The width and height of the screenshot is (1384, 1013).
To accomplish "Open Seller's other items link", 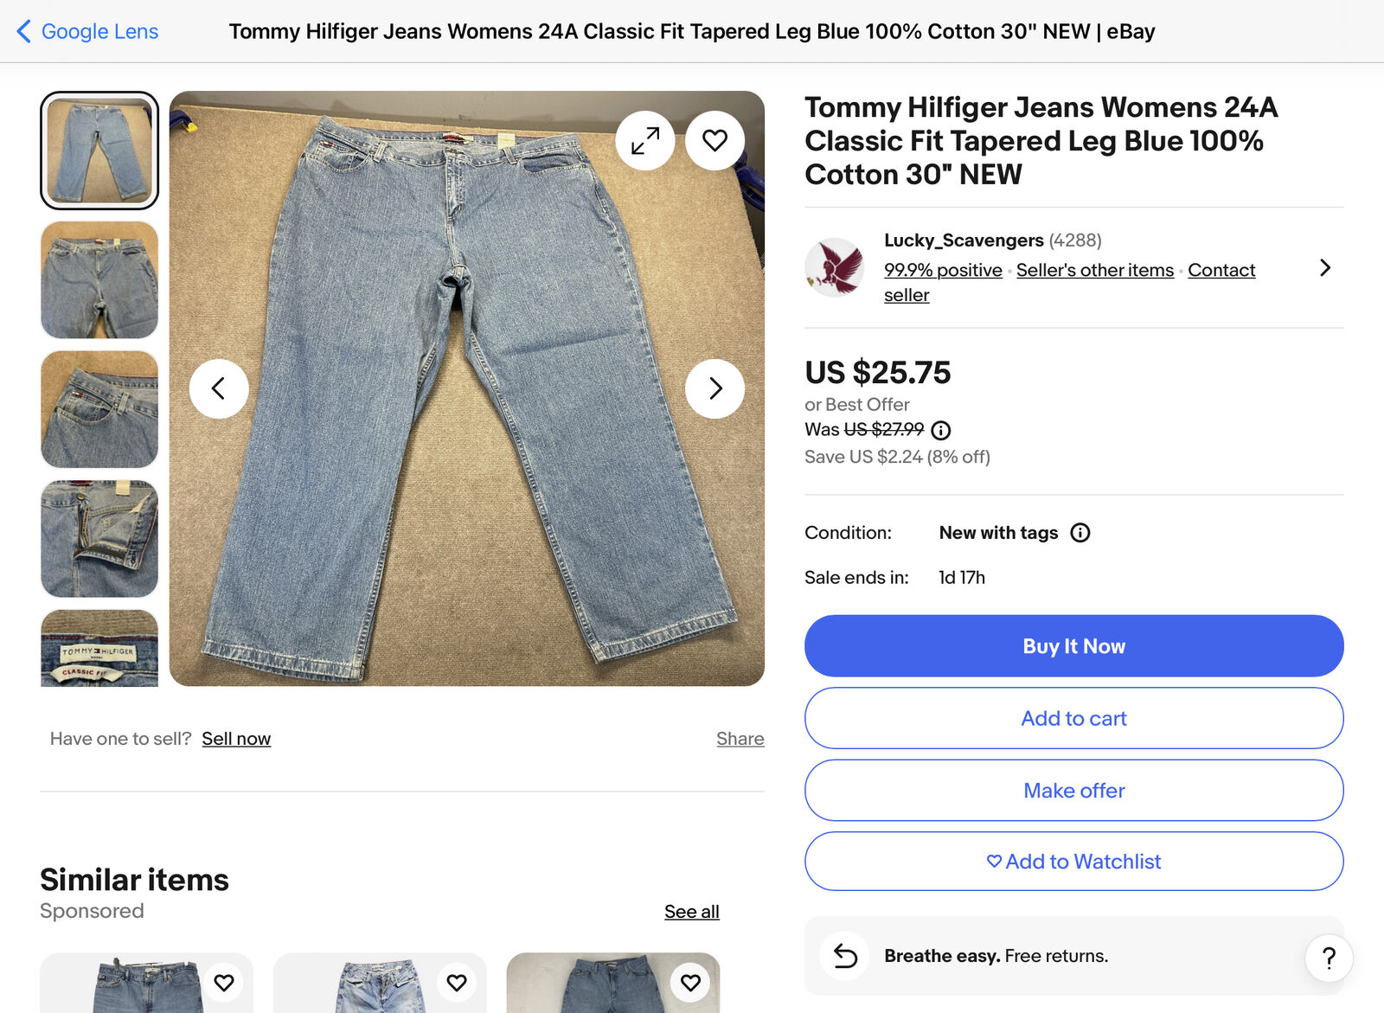I will [1094, 270].
